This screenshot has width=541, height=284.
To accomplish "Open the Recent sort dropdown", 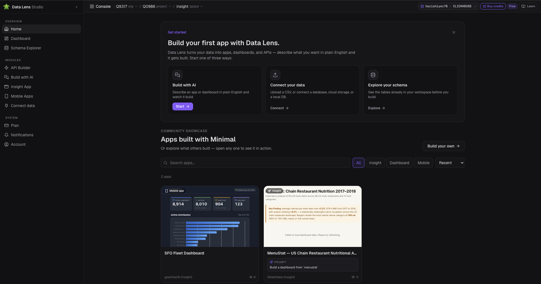I will point(450,163).
